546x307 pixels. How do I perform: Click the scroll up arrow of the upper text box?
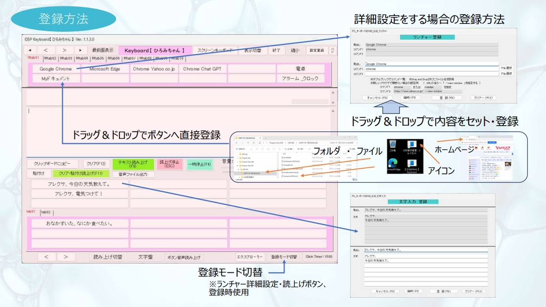(333, 92)
